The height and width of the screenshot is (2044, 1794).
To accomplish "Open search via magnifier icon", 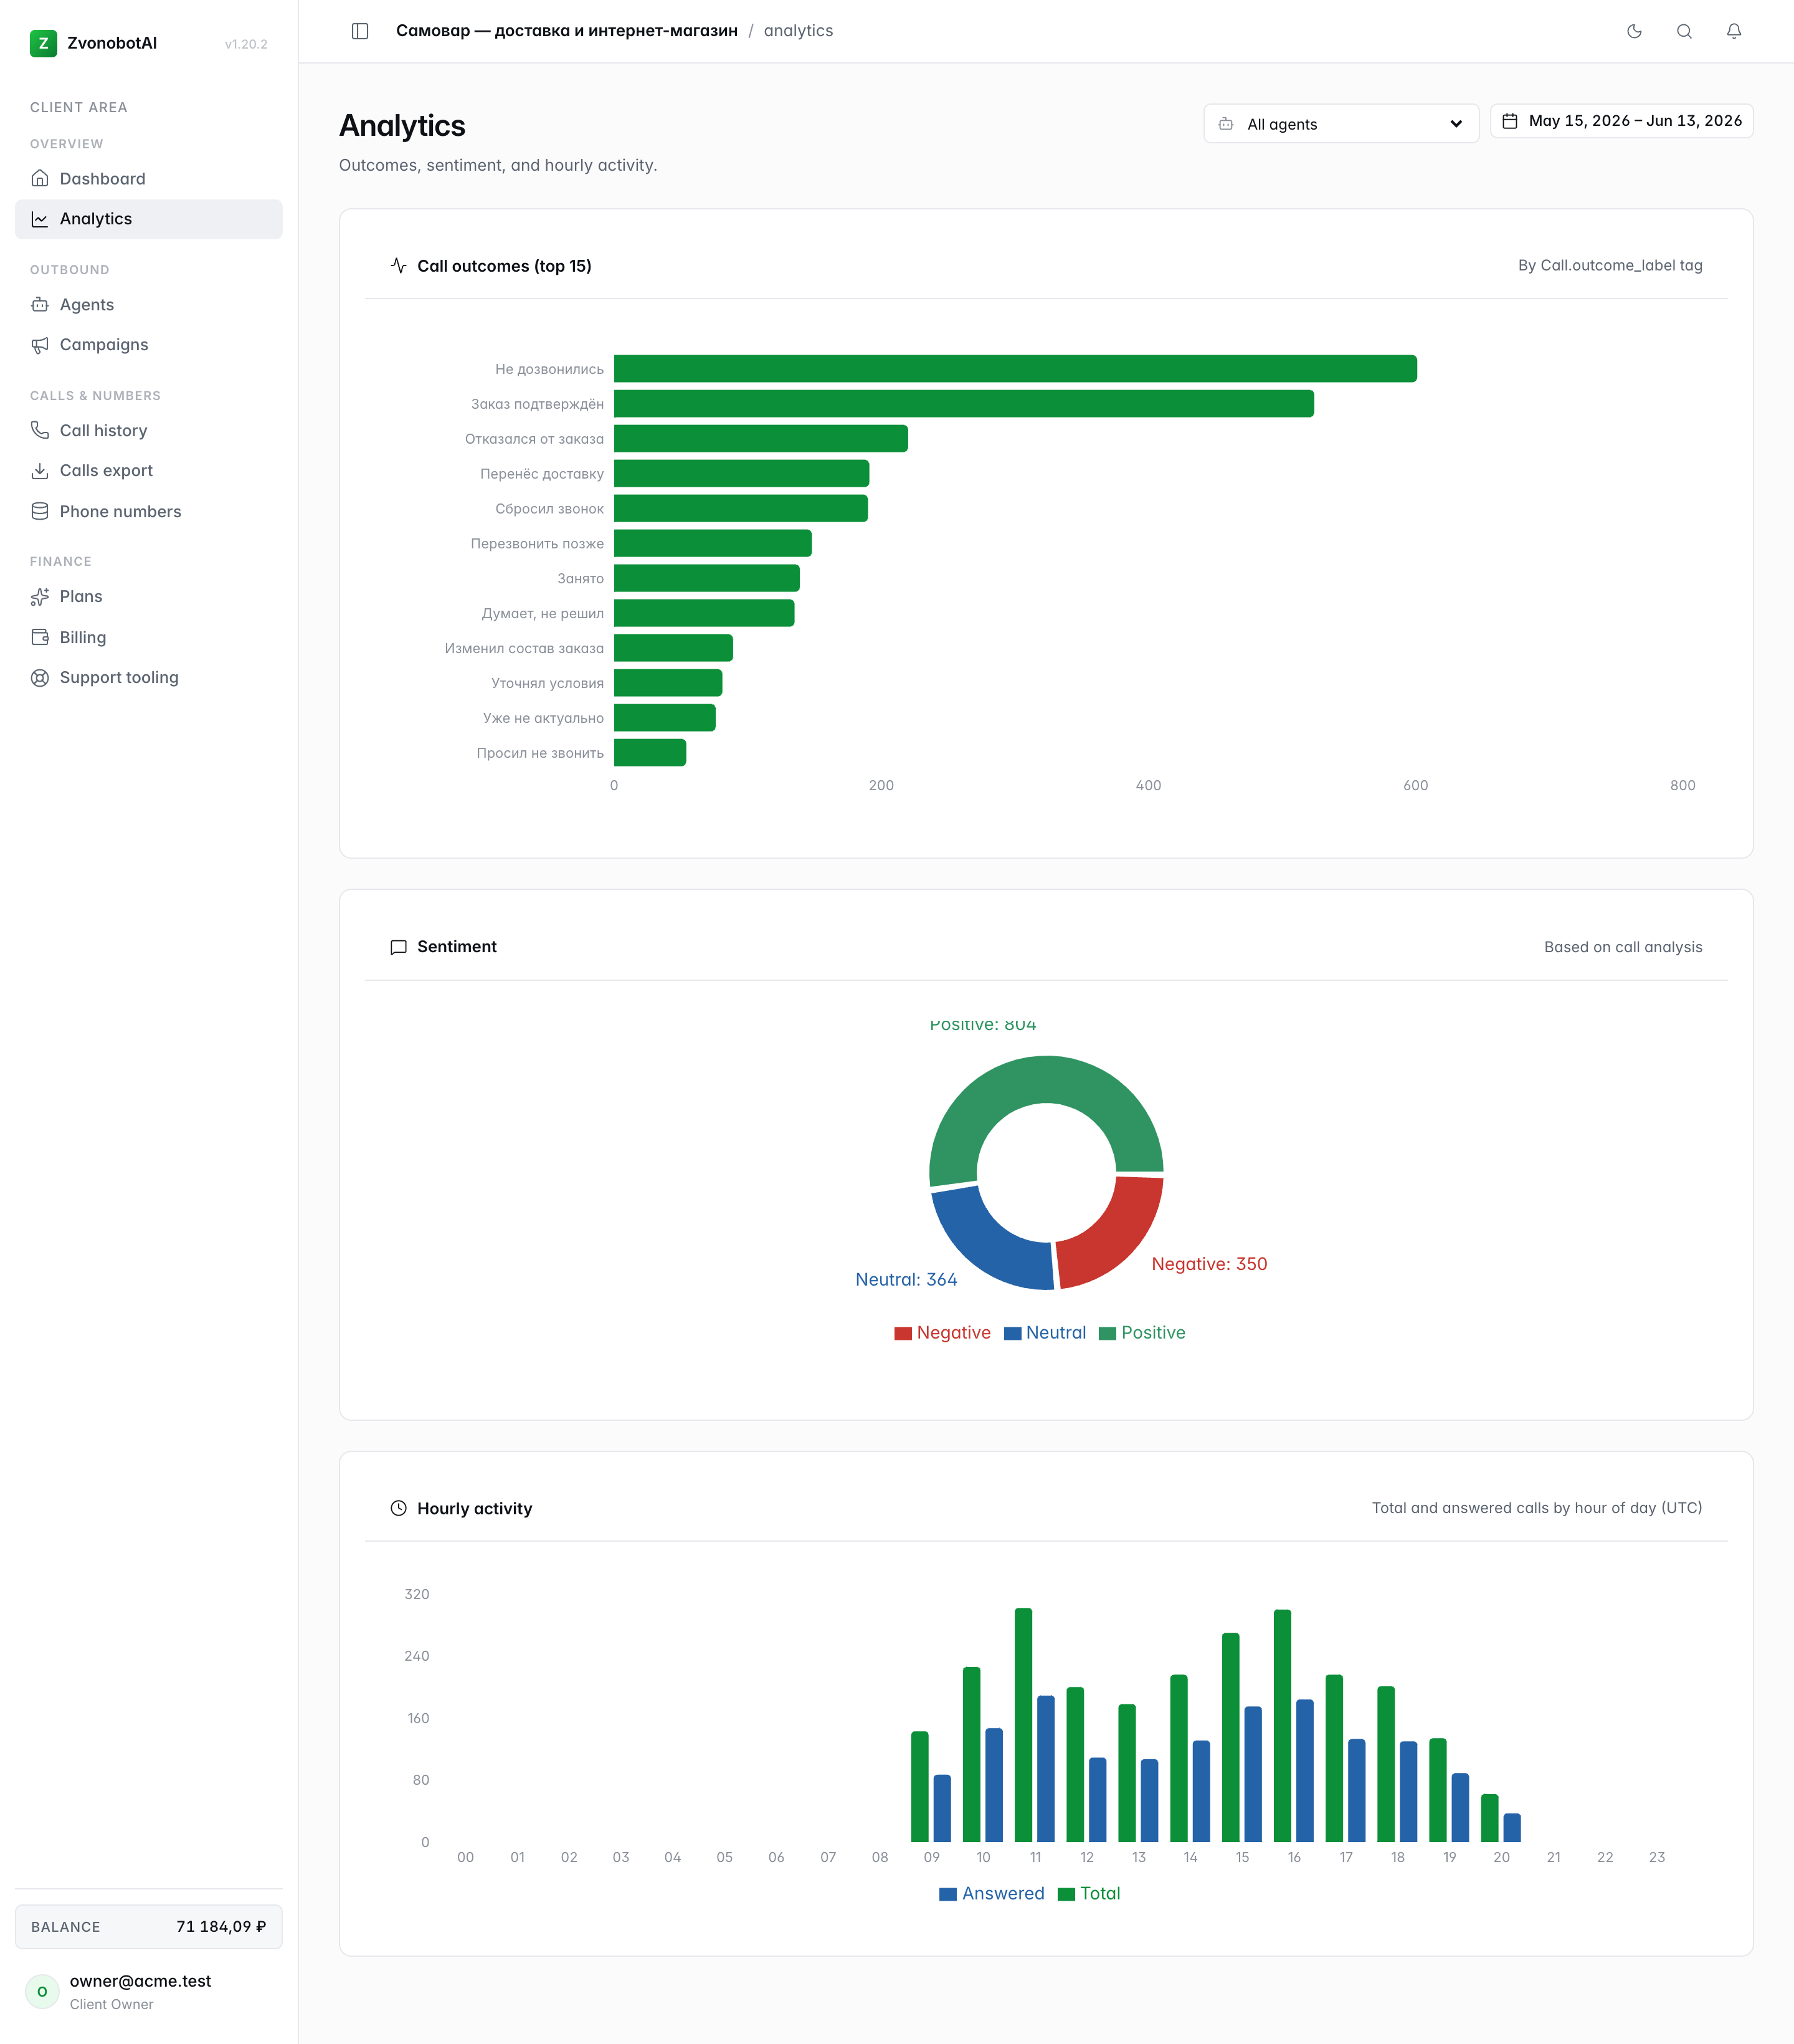I will click(1684, 31).
